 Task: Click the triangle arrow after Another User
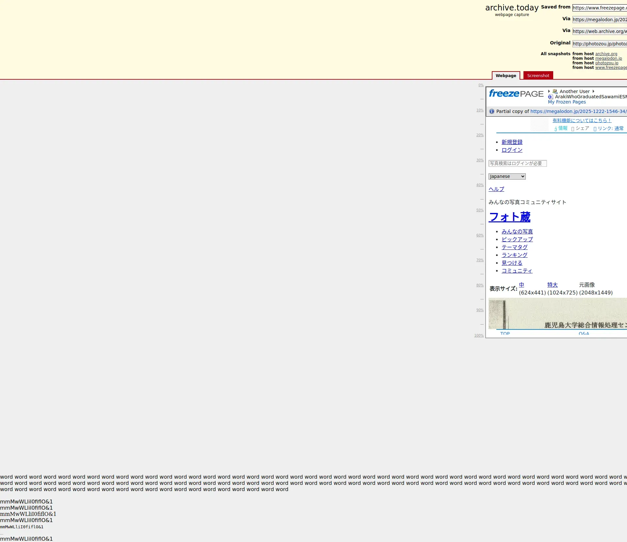(593, 91)
